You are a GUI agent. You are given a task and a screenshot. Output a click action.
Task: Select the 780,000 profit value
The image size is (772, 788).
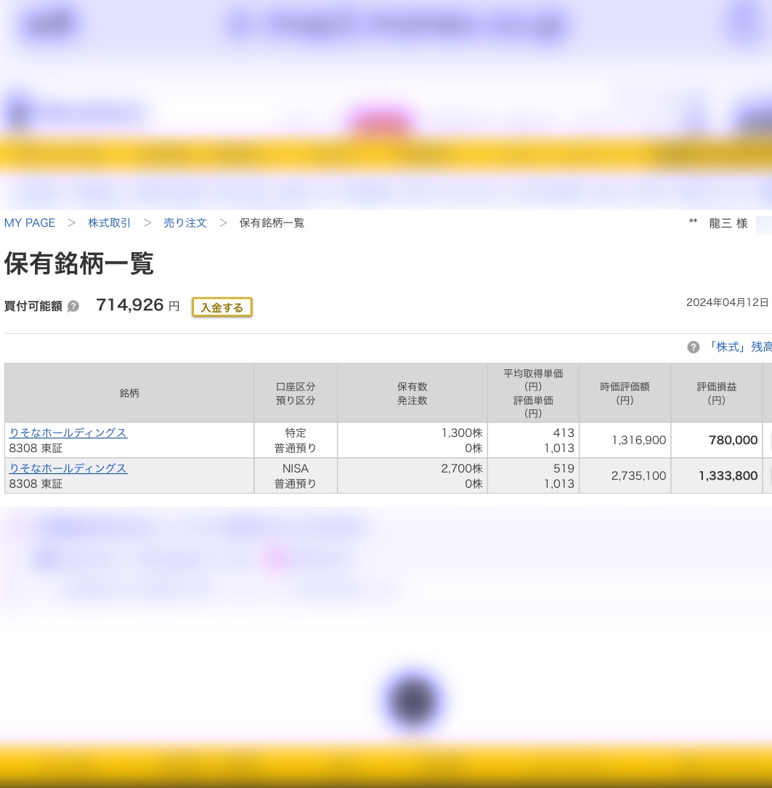[x=733, y=441]
